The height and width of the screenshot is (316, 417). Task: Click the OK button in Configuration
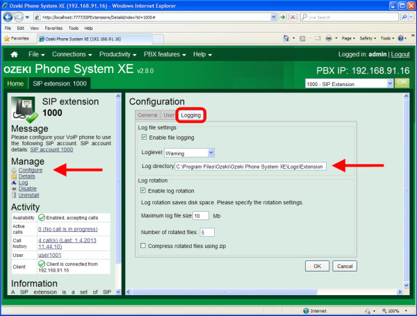click(x=318, y=266)
